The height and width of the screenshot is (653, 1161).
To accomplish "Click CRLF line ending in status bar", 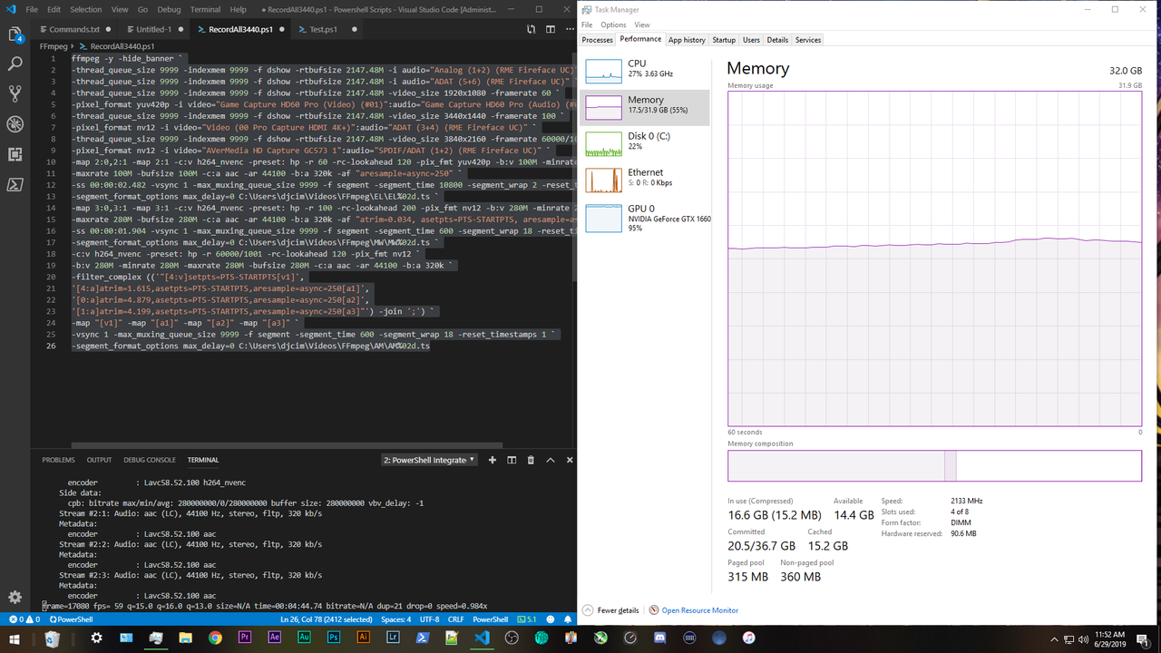I will [456, 619].
